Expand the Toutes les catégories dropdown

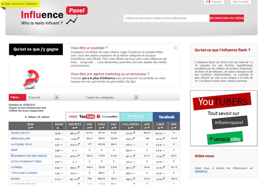(x=136, y=97)
